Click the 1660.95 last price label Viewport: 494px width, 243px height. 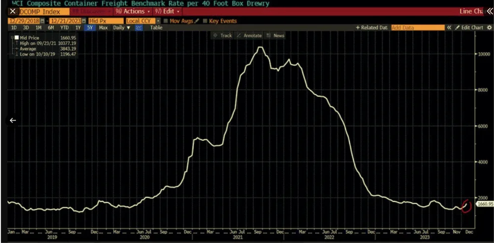point(485,204)
